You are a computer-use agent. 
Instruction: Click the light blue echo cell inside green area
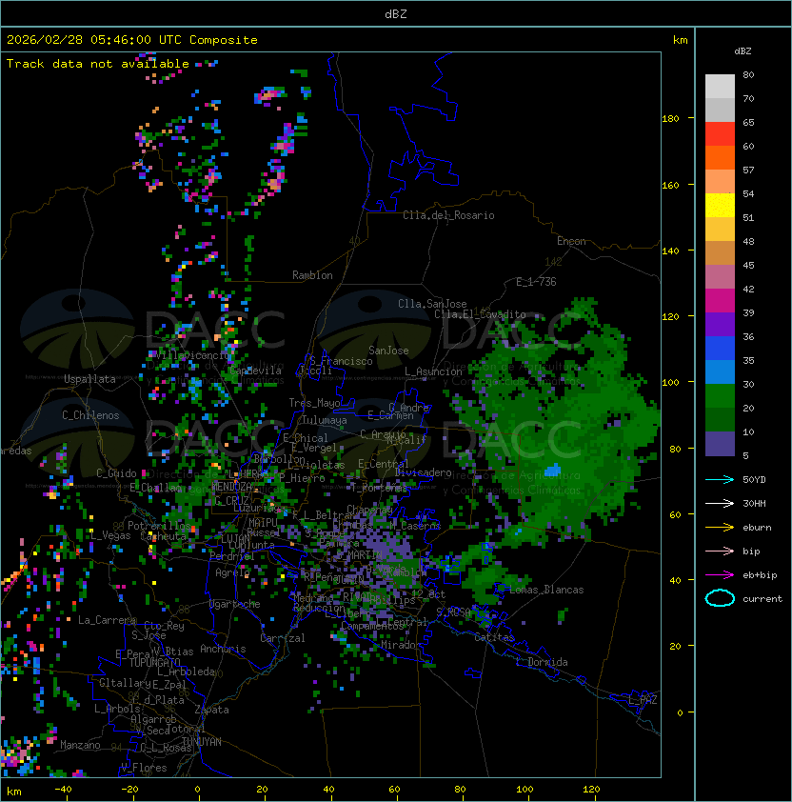click(x=553, y=470)
